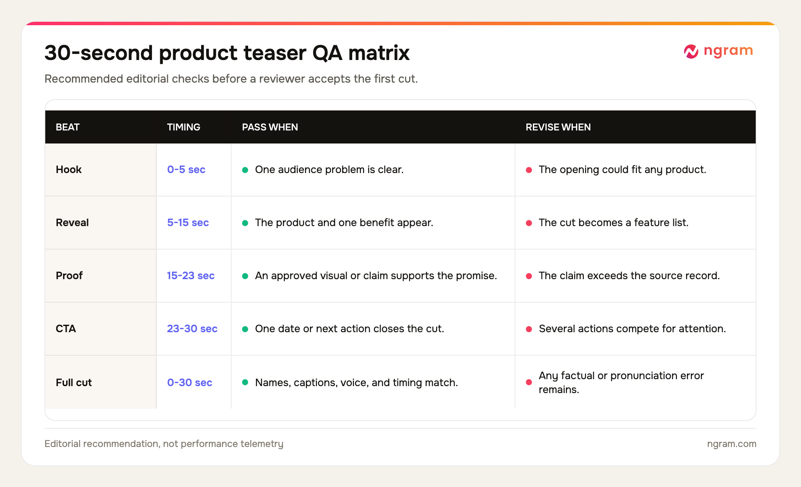This screenshot has height=487, width=801.
Task: Click 'One audience problem is clear.'
Action: point(329,170)
